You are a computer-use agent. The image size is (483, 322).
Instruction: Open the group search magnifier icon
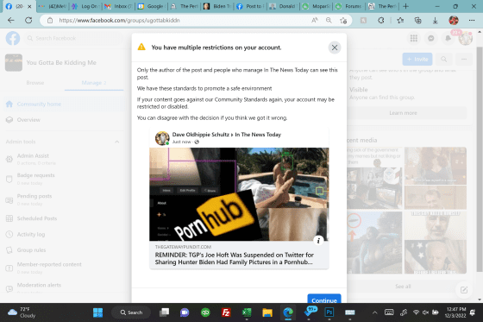tap(443, 59)
